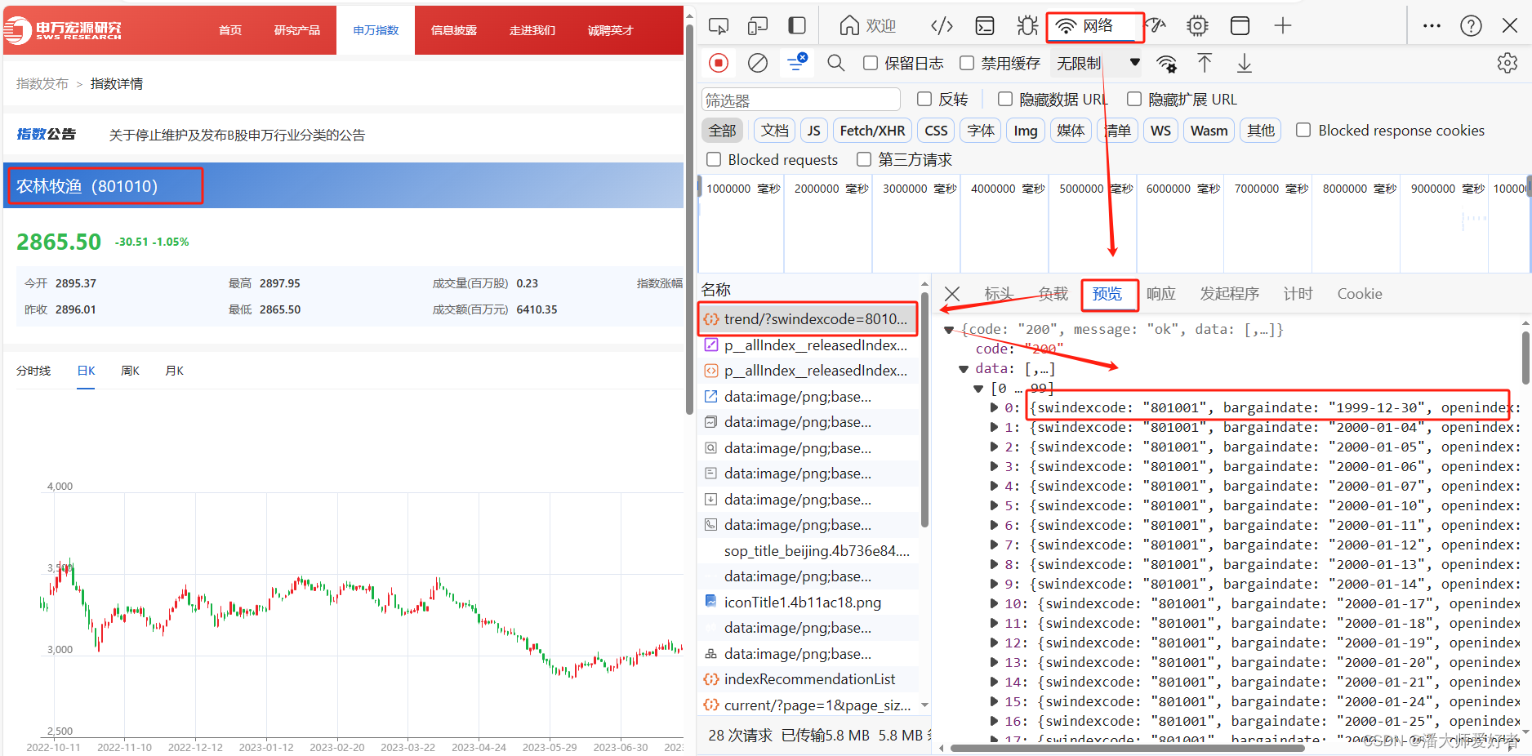The width and height of the screenshot is (1532, 756).
Task: Export HAR file download arrow icon
Action: pyautogui.click(x=1244, y=63)
